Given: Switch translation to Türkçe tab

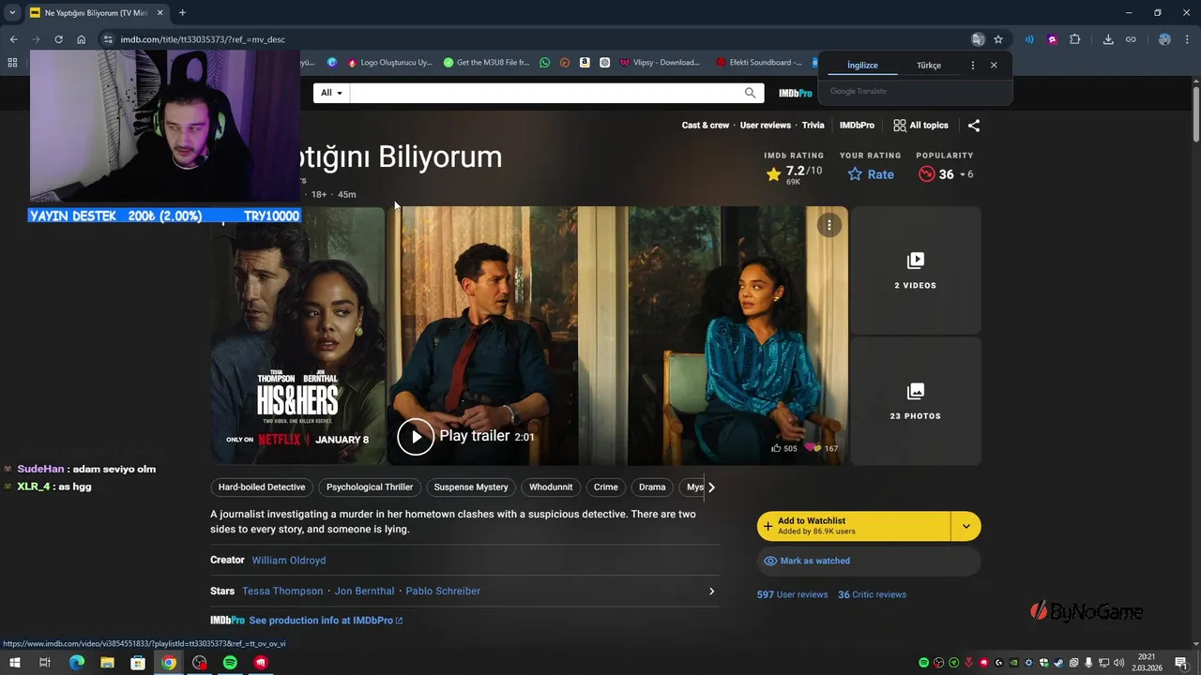Looking at the screenshot, I should [x=929, y=66].
